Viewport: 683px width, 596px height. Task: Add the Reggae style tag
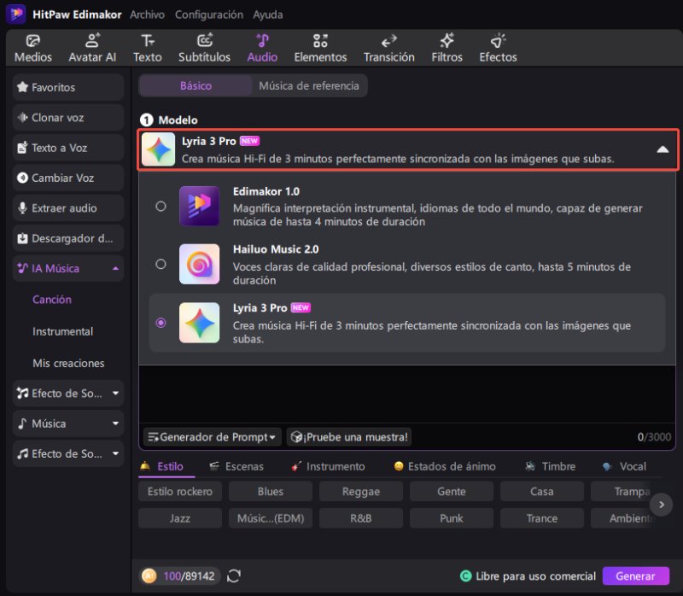tap(361, 492)
